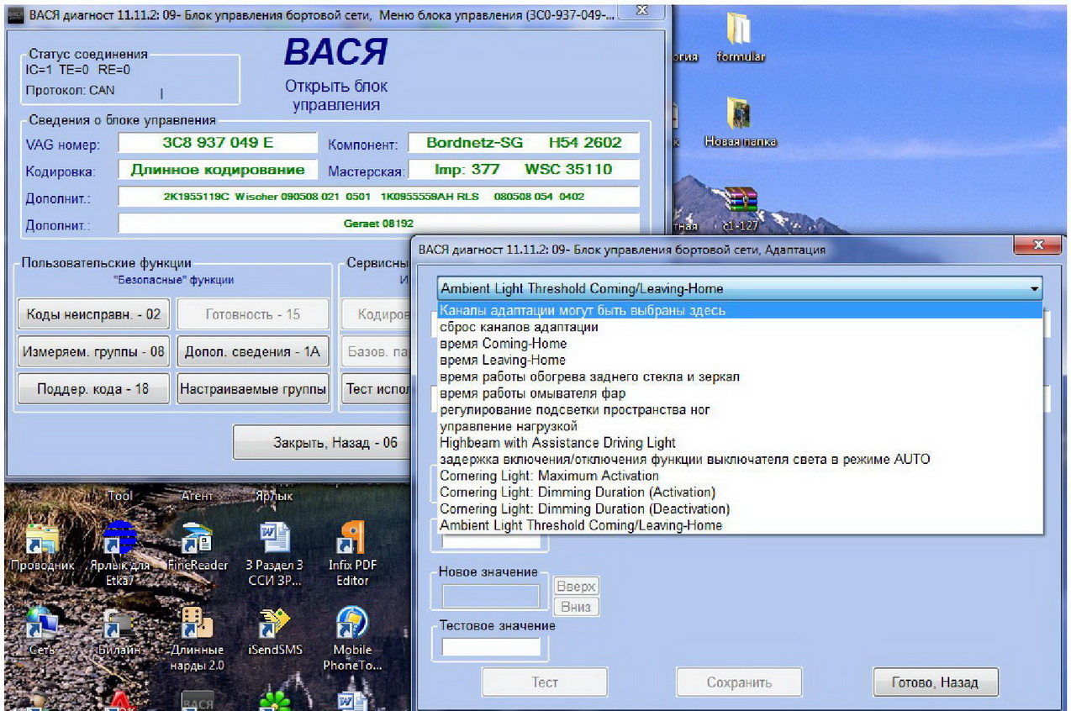1071x711 pixels.
Task: Click Измеряем. группы - 08 button
Action: [x=92, y=352]
